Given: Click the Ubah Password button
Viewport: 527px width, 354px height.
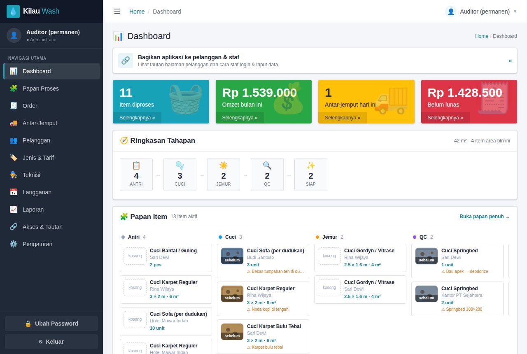Looking at the screenshot, I should click(51, 324).
